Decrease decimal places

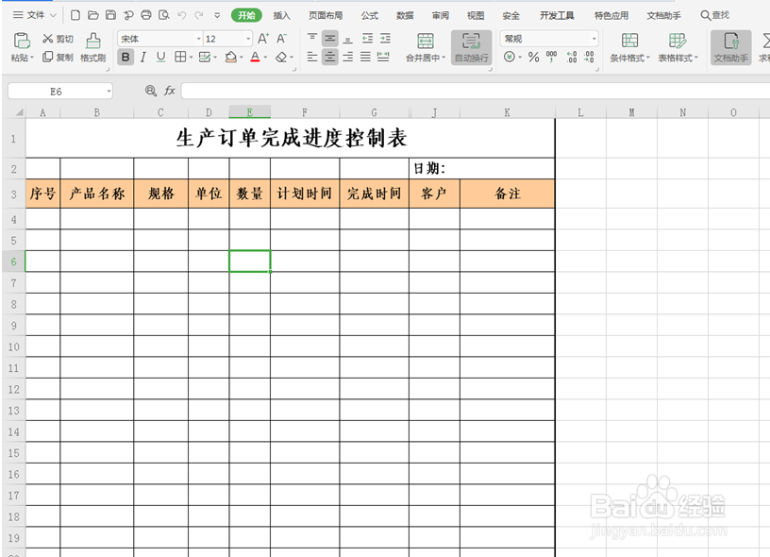click(x=589, y=57)
